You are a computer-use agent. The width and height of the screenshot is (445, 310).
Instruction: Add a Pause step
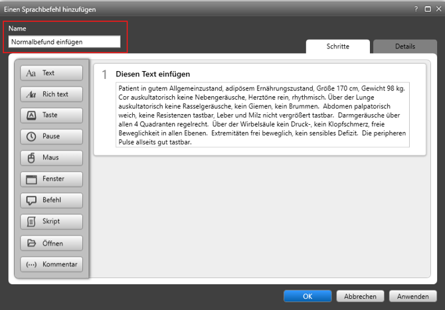(51, 137)
